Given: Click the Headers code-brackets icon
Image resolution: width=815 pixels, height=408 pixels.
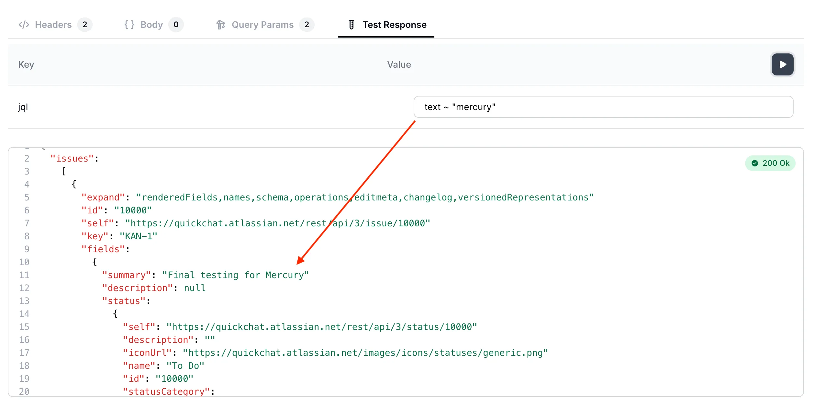Looking at the screenshot, I should pos(24,25).
